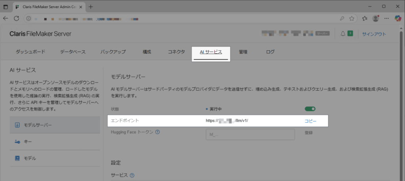Viewport: 405px width, 181px height.
Task: Switch to the データベース tab
Action: coord(73,52)
